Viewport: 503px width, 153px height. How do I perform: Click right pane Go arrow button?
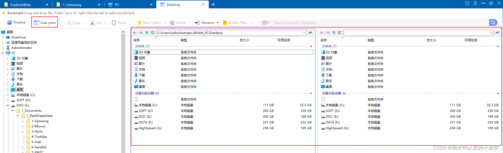(497, 33)
